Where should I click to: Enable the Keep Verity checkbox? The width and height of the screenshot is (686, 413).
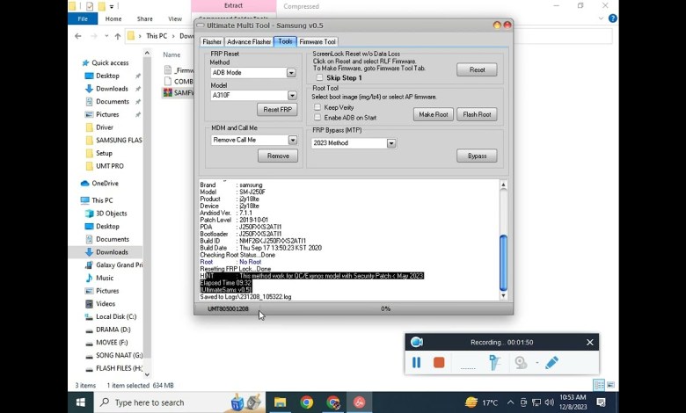(318, 107)
